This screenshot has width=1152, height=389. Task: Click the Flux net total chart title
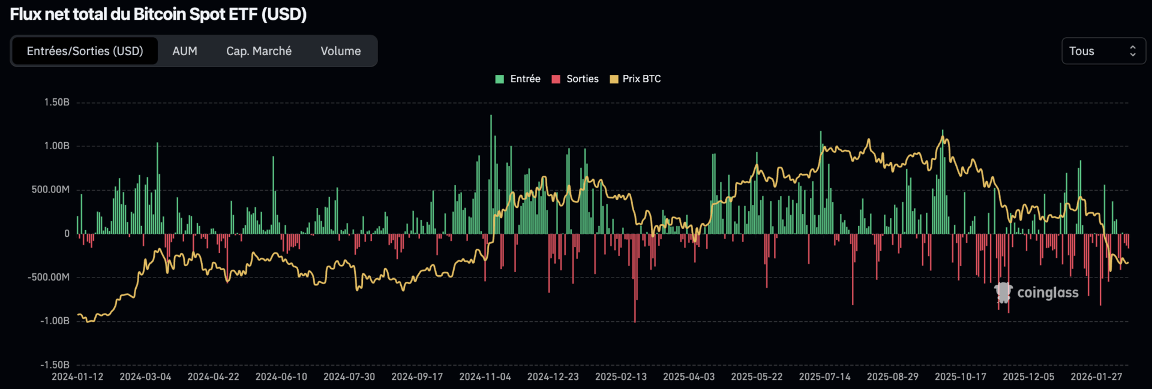(158, 14)
